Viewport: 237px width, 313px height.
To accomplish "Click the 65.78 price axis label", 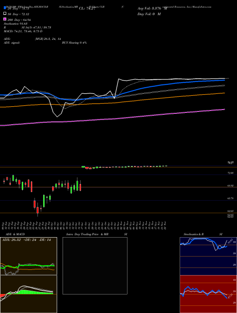I will click(230, 198).
